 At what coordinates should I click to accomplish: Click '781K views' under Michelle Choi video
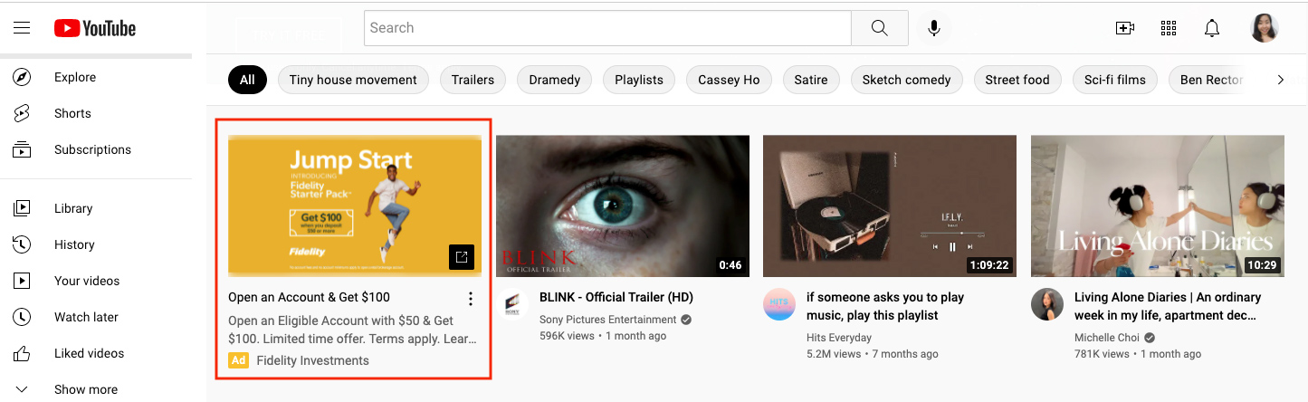(x=1102, y=354)
